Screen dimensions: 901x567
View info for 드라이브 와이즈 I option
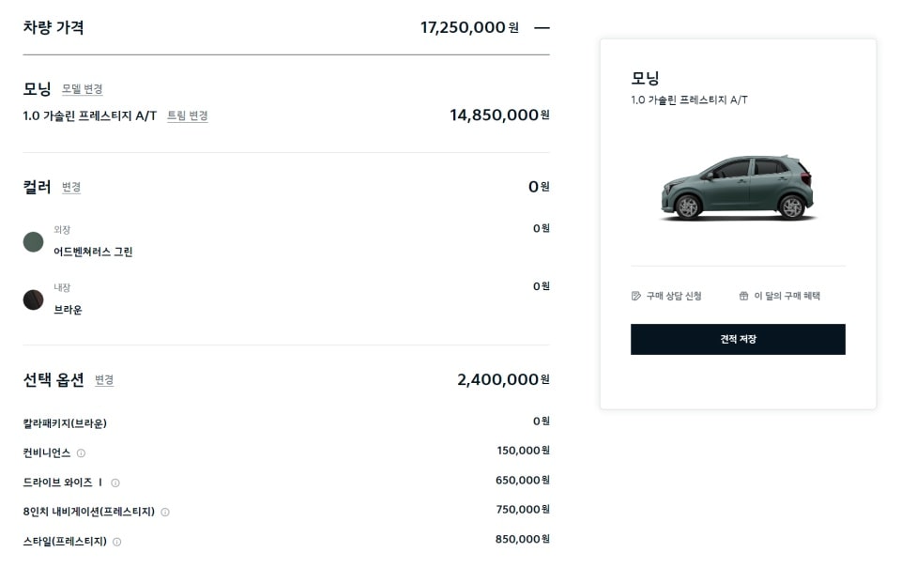pyautogui.click(x=115, y=481)
